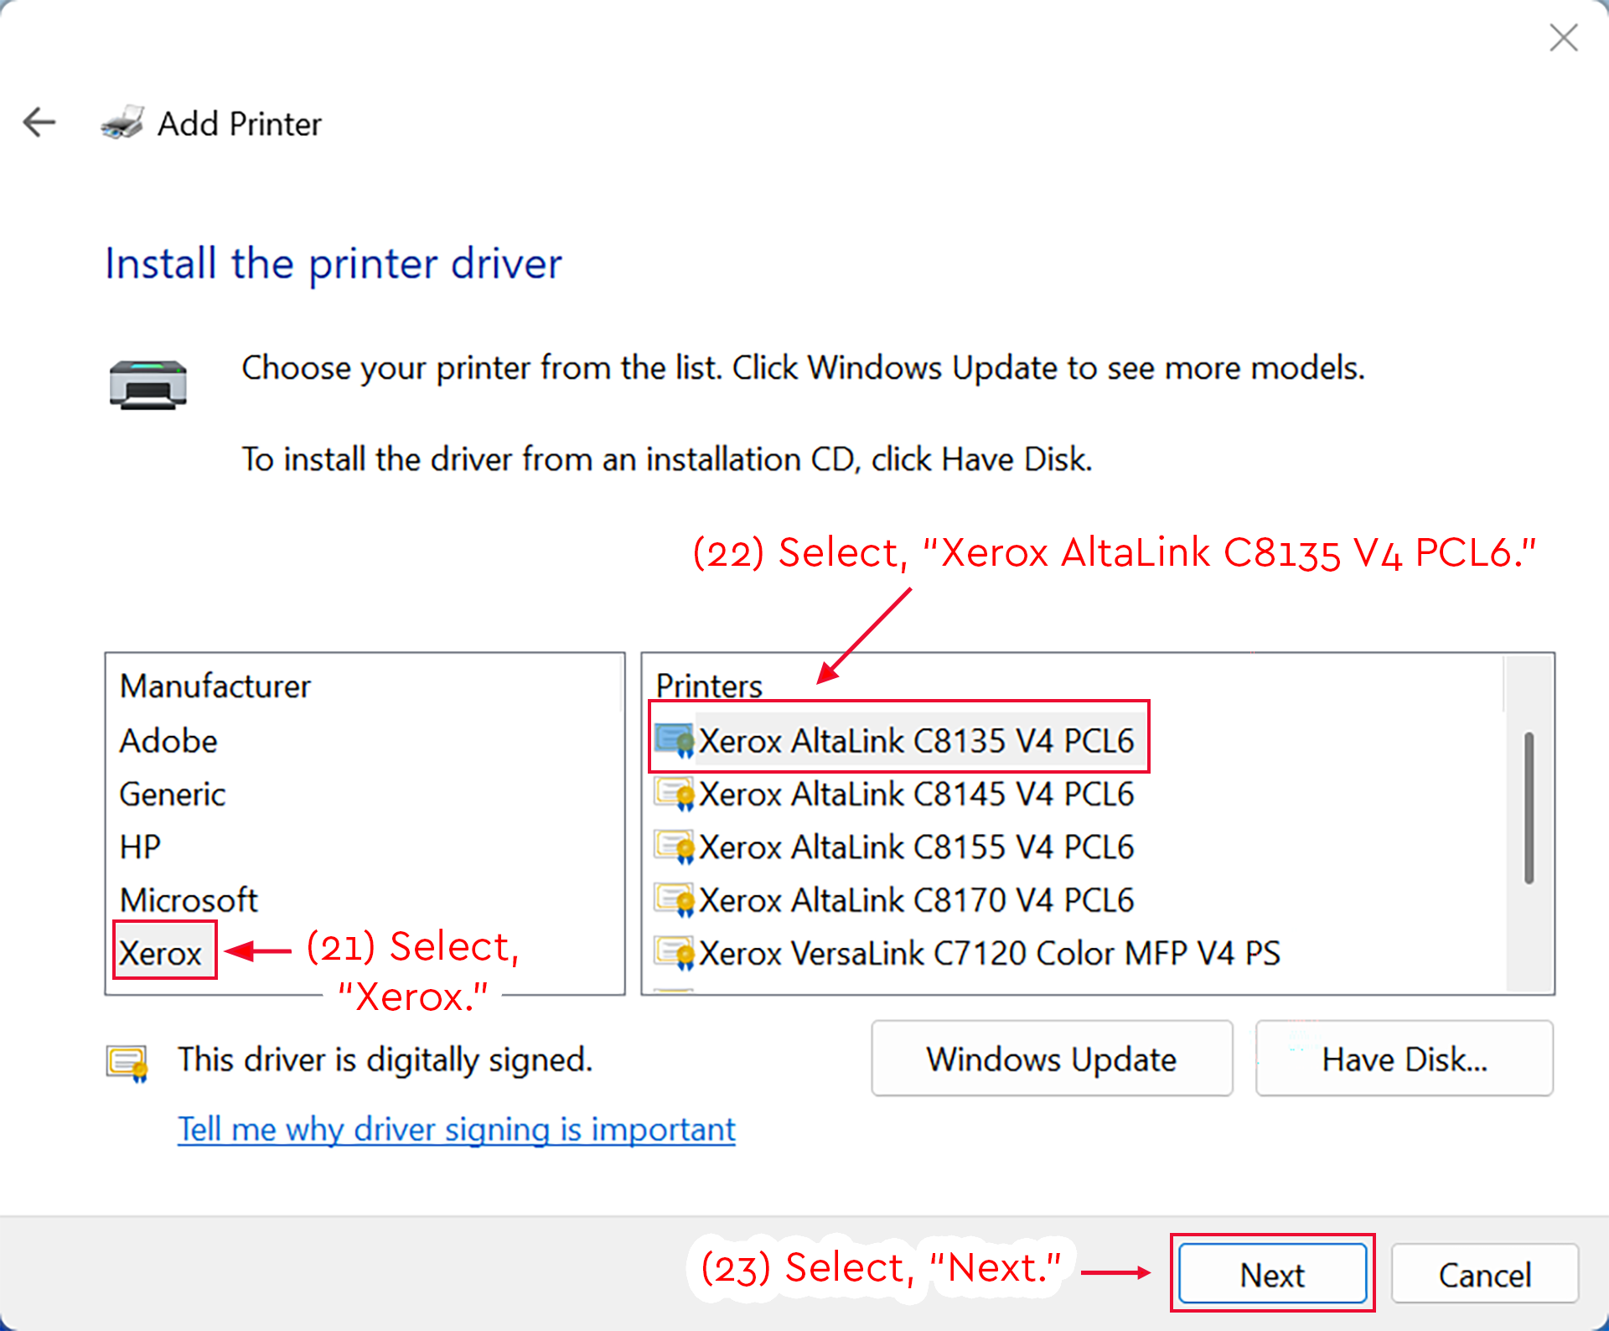The image size is (1609, 1331).
Task: Select Xerox manufacturer
Action: click(160, 953)
